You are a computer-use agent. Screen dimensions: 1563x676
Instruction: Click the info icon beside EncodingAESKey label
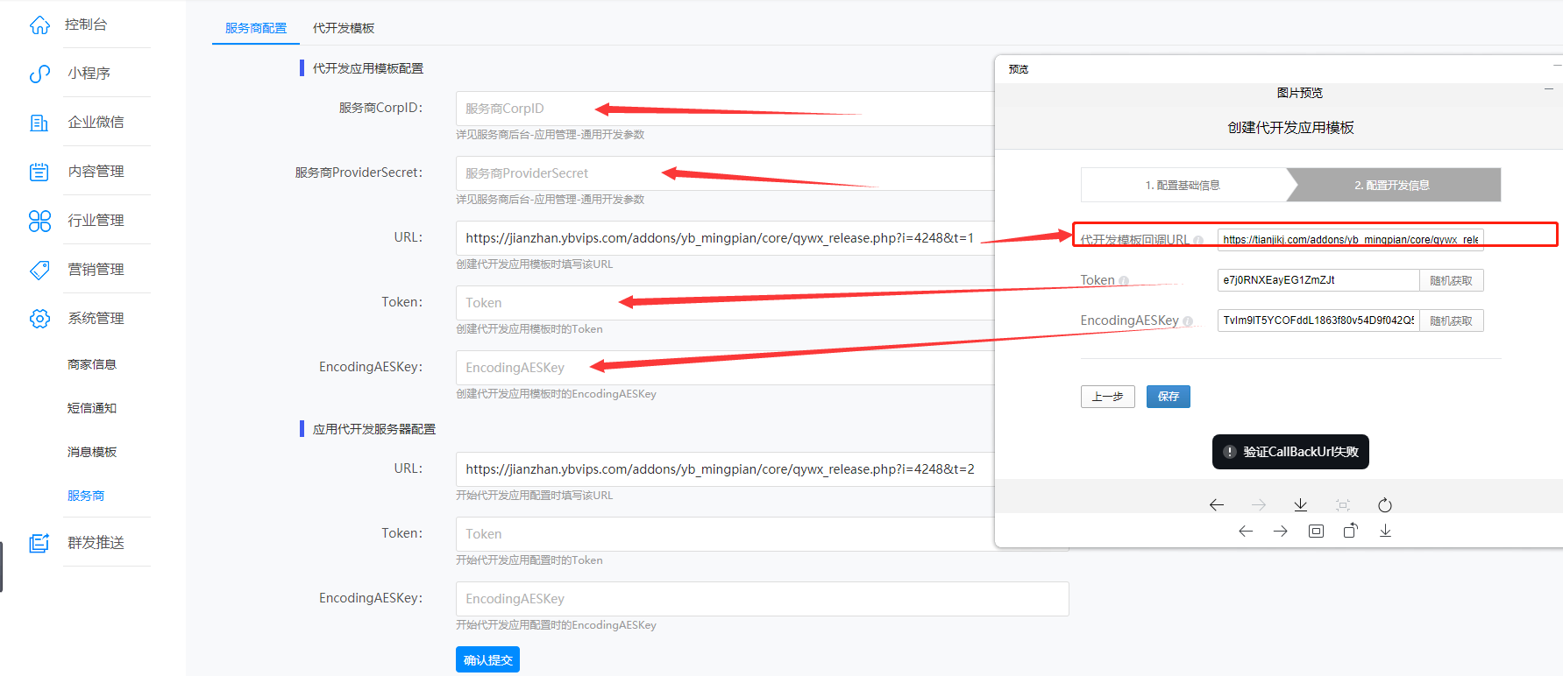pyautogui.click(x=1188, y=321)
